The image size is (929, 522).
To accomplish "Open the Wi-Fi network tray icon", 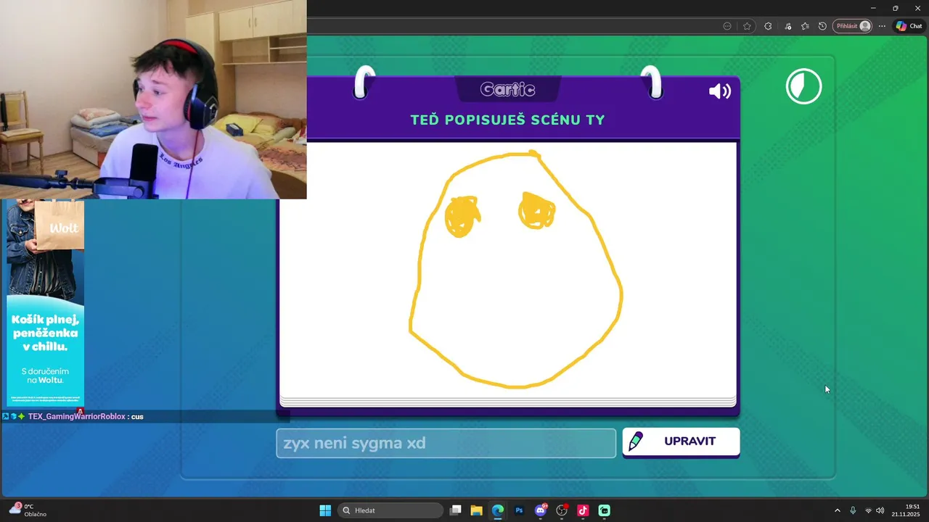I will click(x=868, y=510).
